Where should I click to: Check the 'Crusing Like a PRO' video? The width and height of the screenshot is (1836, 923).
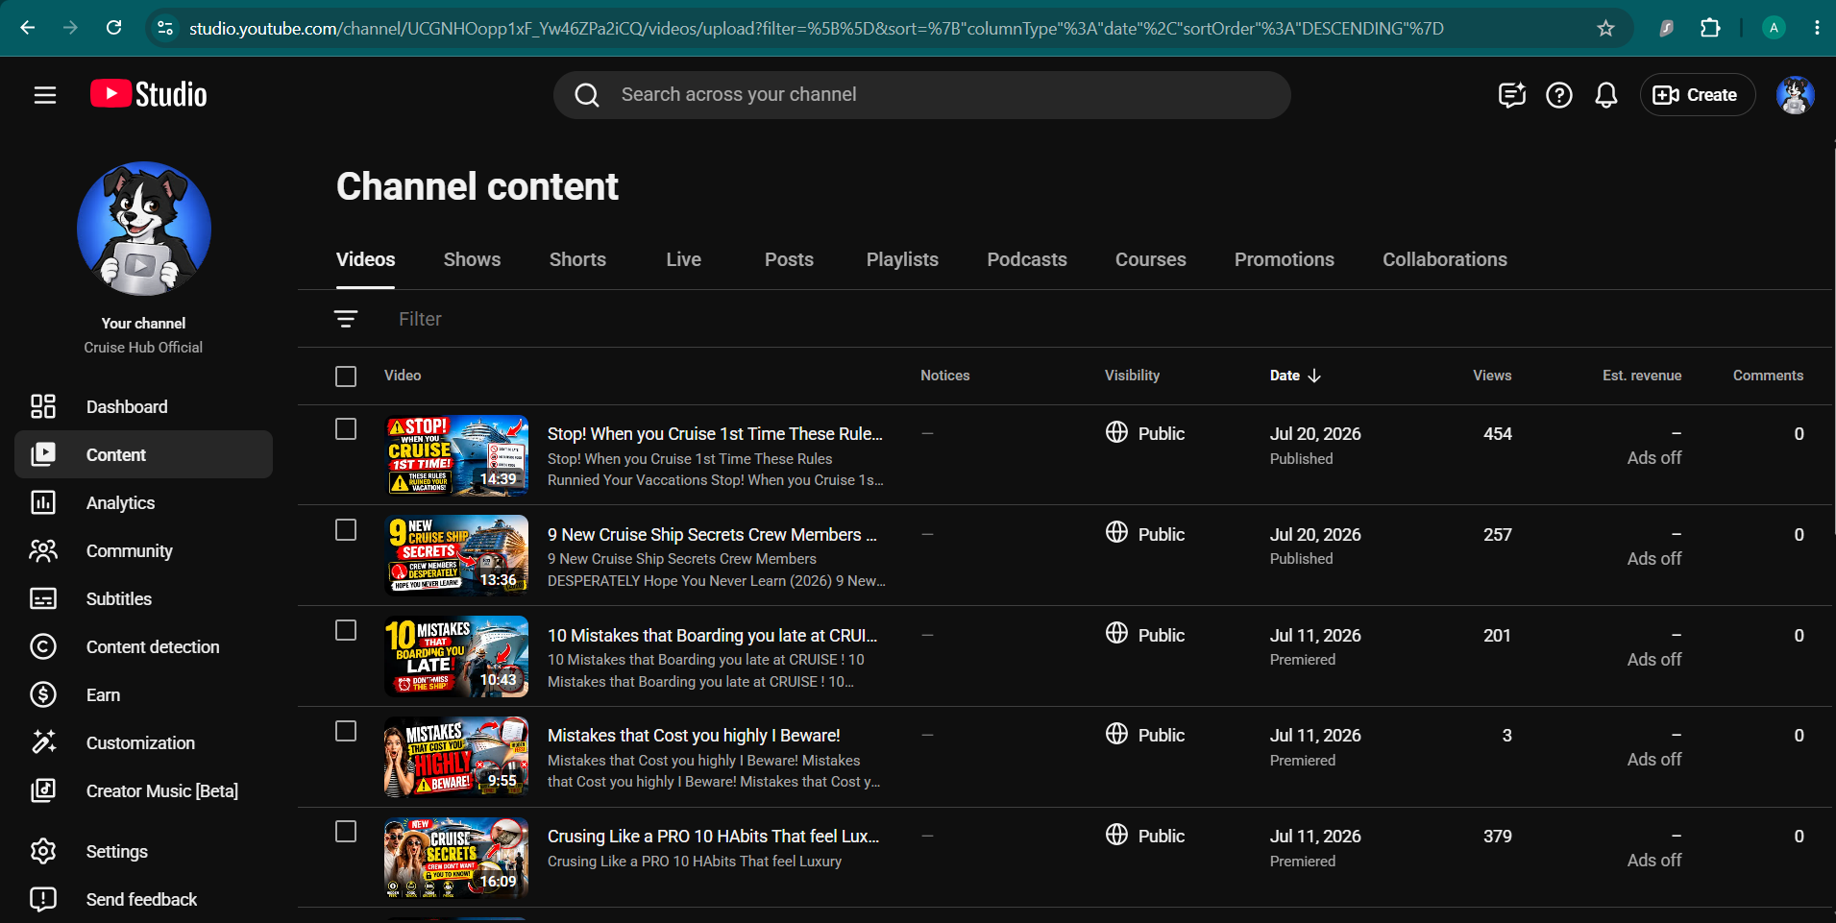point(346,832)
